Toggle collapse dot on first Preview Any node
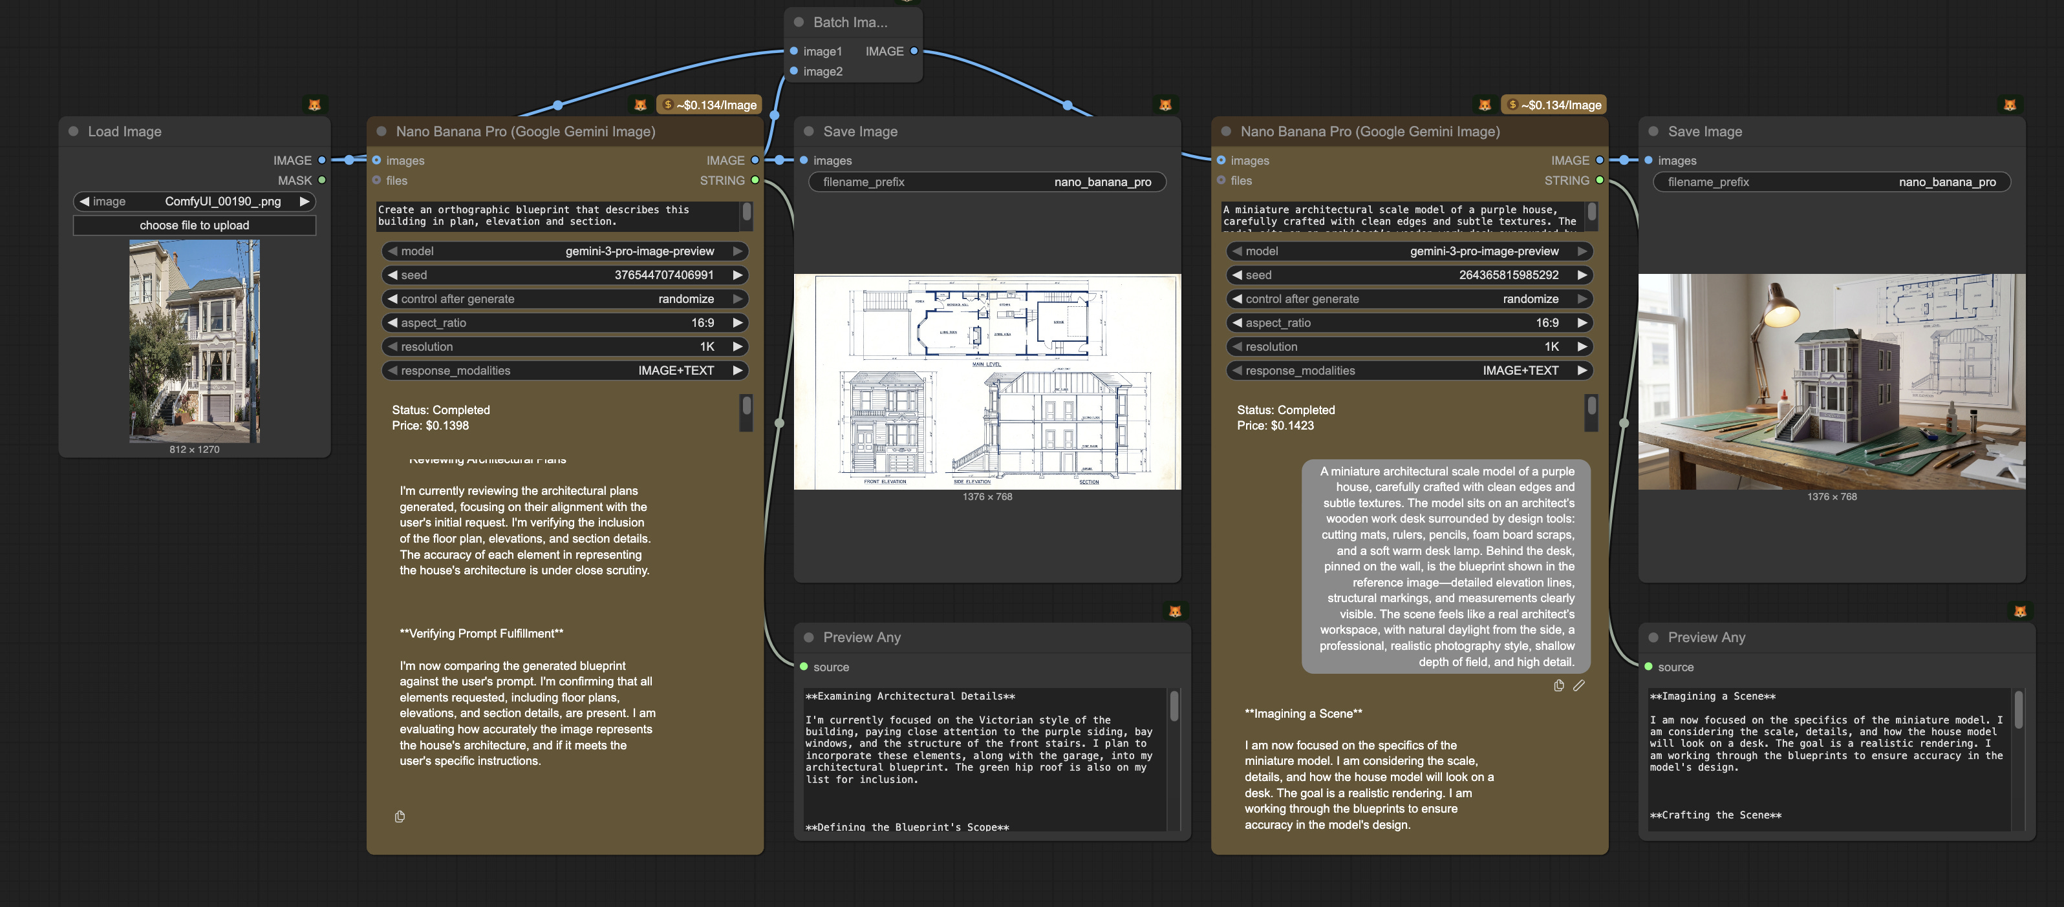 pos(810,637)
